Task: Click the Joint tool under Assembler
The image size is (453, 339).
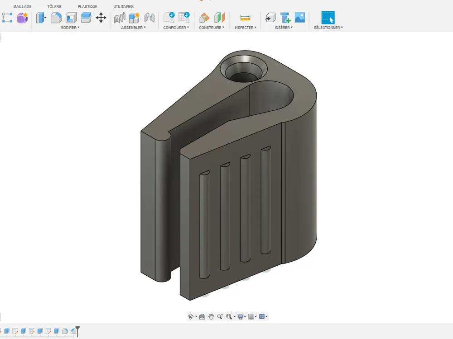Action: click(x=119, y=18)
